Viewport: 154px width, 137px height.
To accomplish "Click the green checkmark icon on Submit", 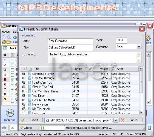I will click(x=23, y=120).
